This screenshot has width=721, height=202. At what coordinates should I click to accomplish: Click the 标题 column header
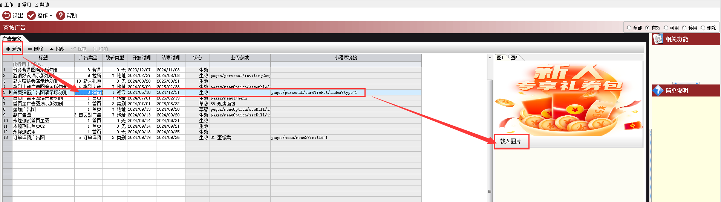click(x=43, y=57)
